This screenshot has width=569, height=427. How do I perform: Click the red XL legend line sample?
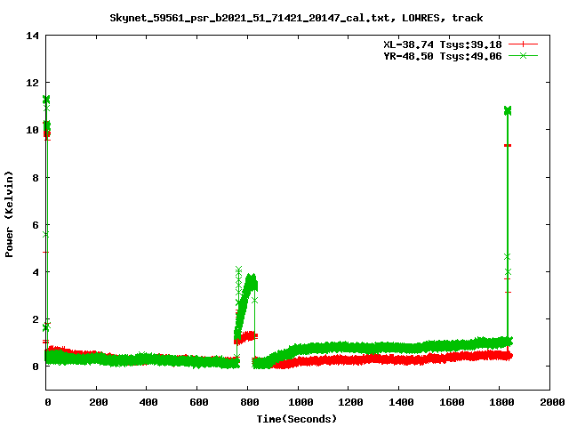coord(523,44)
